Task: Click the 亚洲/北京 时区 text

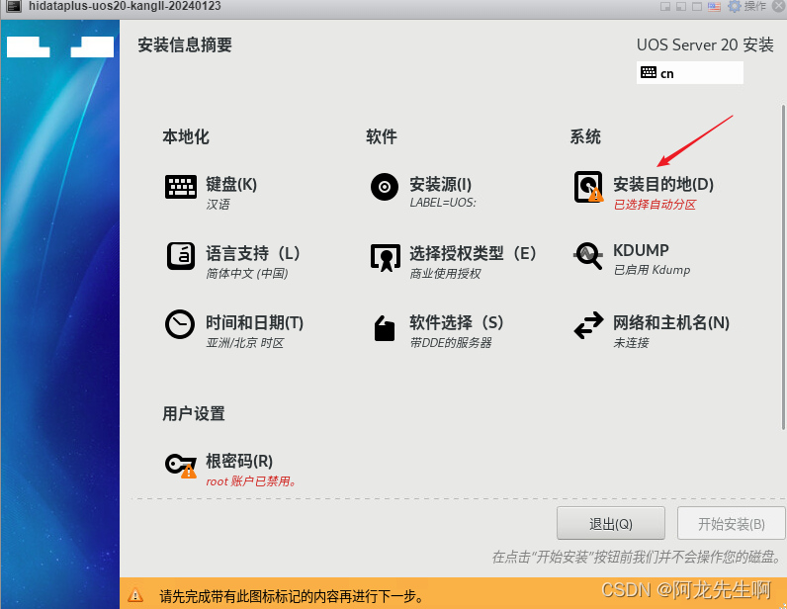Action: pos(244,342)
